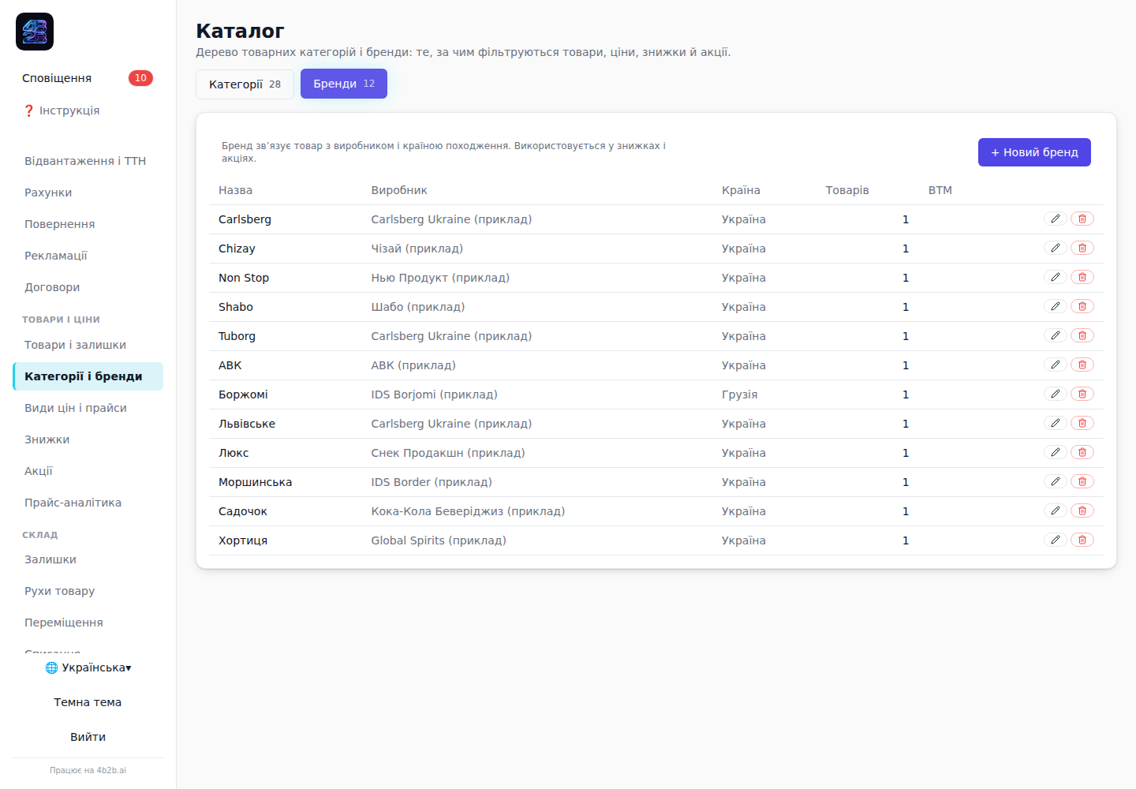The height and width of the screenshot is (789, 1136).
Task: Select the Бренди tab
Action: pyautogui.click(x=344, y=84)
